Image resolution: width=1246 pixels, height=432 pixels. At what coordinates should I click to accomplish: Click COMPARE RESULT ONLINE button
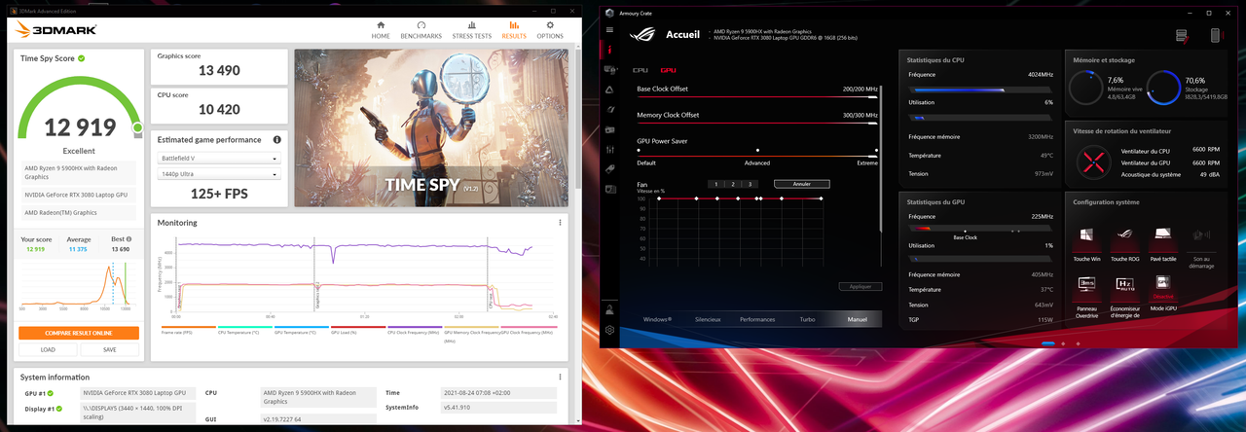79,333
